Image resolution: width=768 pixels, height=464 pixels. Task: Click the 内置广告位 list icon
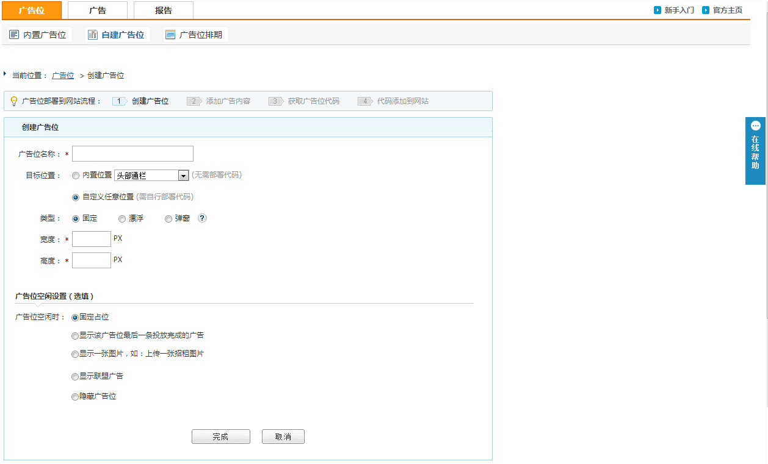pos(14,35)
